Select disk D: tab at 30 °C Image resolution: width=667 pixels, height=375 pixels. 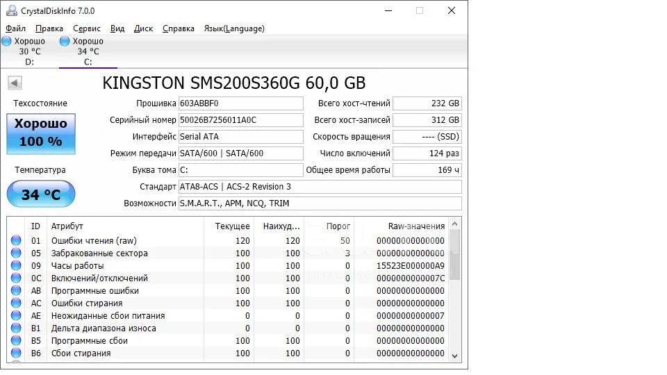29,51
